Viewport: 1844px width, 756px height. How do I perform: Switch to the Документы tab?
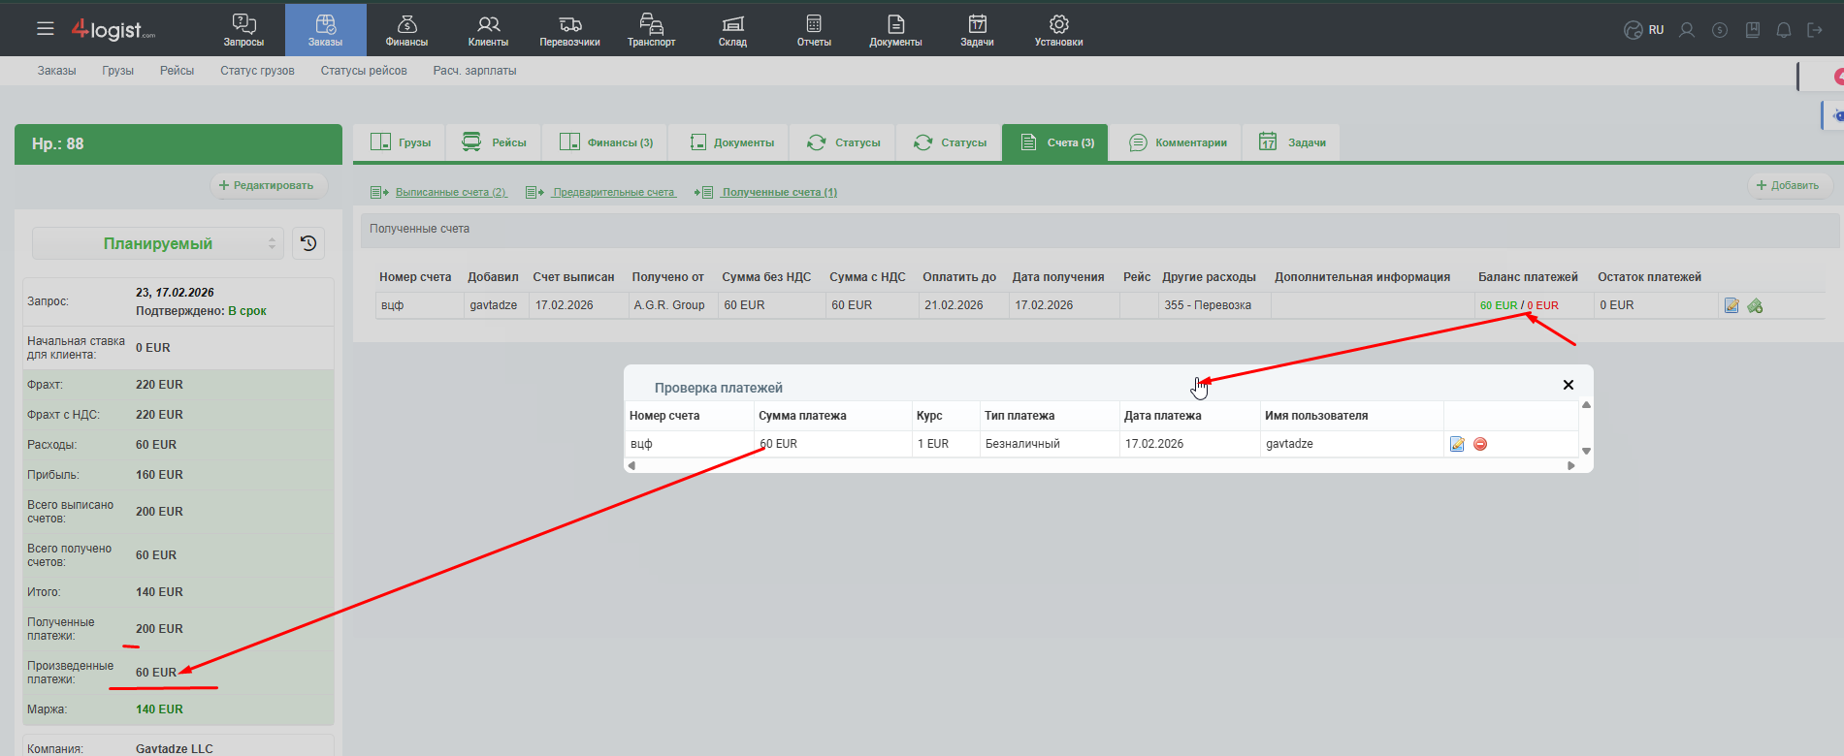732,142
